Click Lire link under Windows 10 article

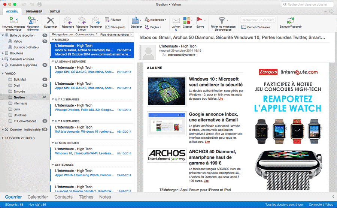pyautogui.click(x=221, y=99)
